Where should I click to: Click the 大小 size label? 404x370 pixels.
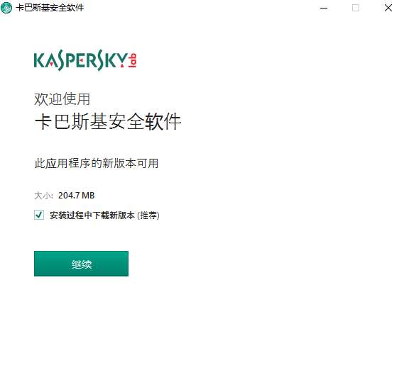point(43,196)
